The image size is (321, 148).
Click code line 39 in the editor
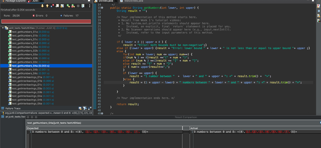pos(208,82)
